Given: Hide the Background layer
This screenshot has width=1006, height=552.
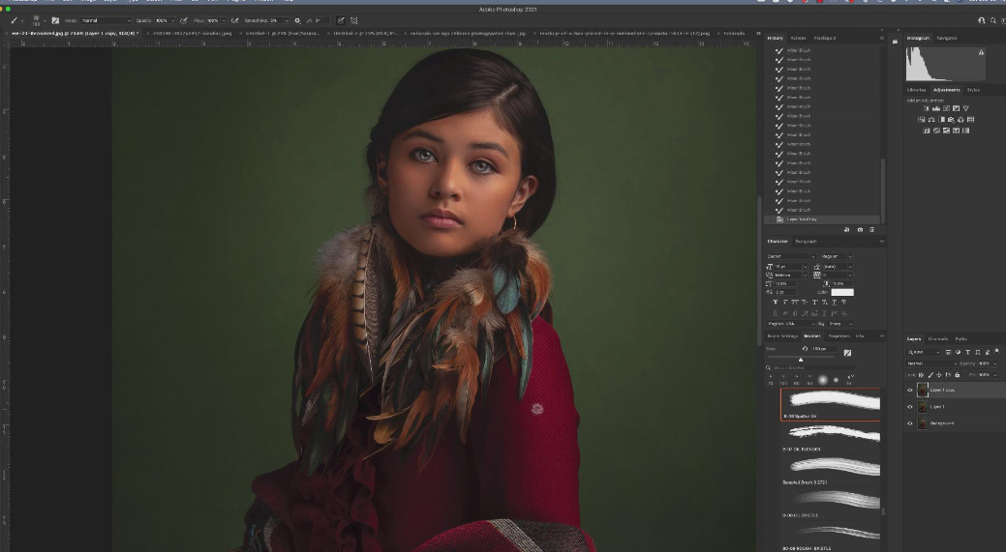Looking at the screenshot, I should 910,423.
